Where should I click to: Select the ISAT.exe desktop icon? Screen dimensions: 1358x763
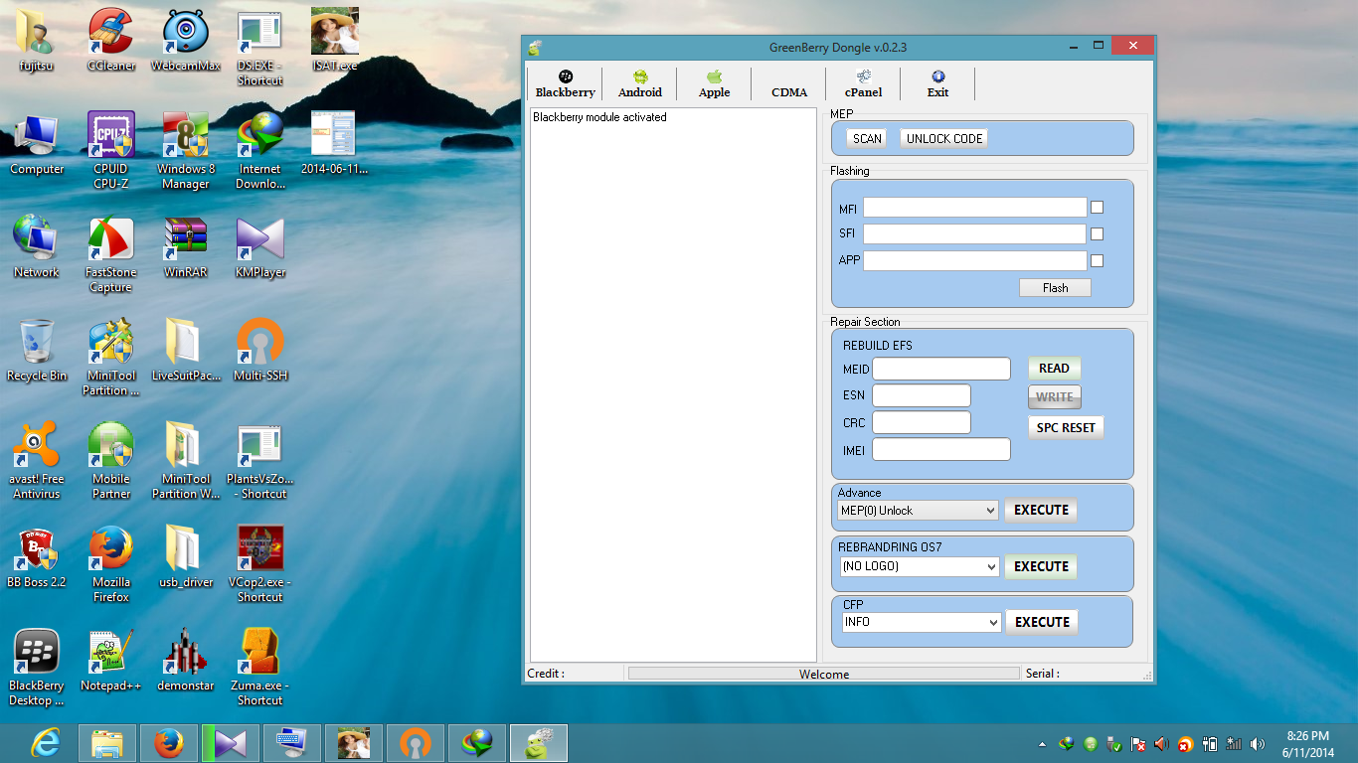pyautogui.click(x=335, y=40)
